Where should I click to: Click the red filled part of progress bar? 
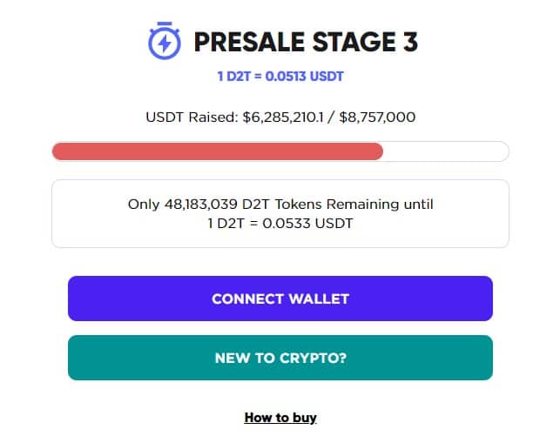(x=218, y=151)
